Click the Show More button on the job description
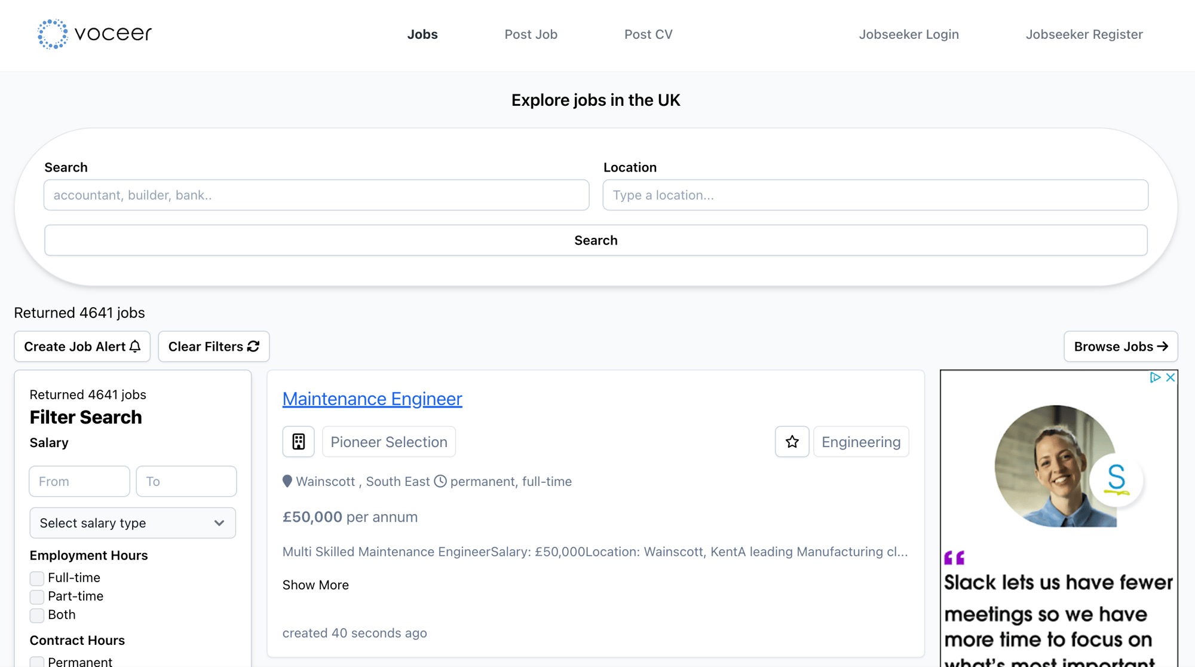 coord(315,584)
